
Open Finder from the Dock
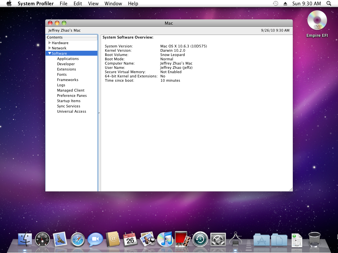point(25,239)
